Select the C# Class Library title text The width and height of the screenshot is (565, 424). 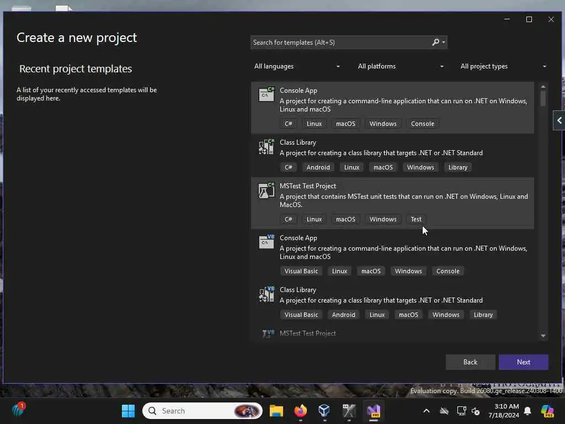pyautogui.click(x=297, y=142)
